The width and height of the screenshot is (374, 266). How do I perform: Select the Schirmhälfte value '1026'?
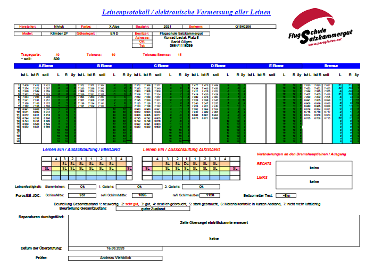[x=143, y=195]
